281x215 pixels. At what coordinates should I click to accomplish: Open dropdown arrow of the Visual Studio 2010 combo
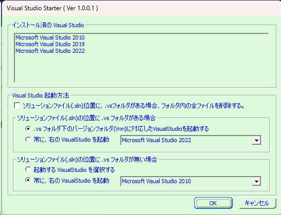[x=256, y=181]
